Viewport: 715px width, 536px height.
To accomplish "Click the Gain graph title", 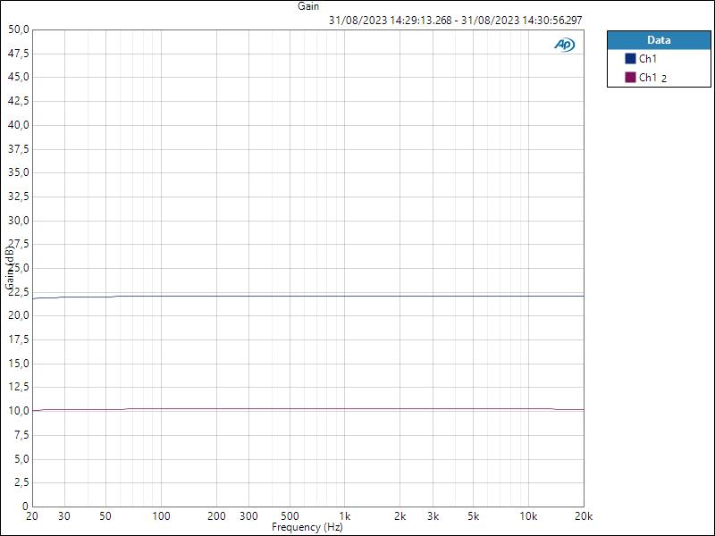I will coord(308,6).
